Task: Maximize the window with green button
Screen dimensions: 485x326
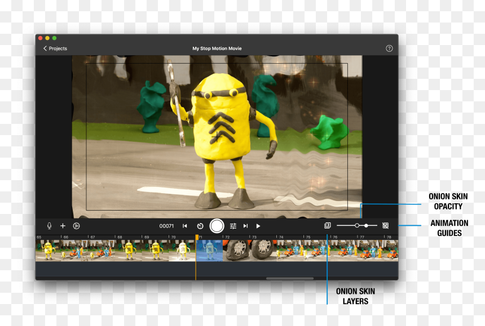Action: [55, 38]
